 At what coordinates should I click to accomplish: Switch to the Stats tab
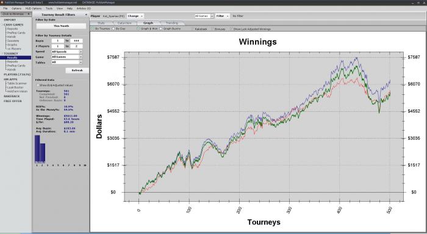pos(101,23)
